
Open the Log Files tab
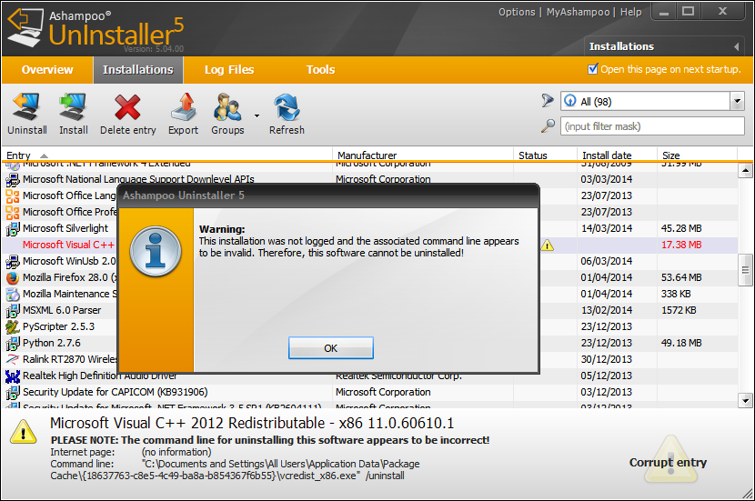[x=228, y=70]
